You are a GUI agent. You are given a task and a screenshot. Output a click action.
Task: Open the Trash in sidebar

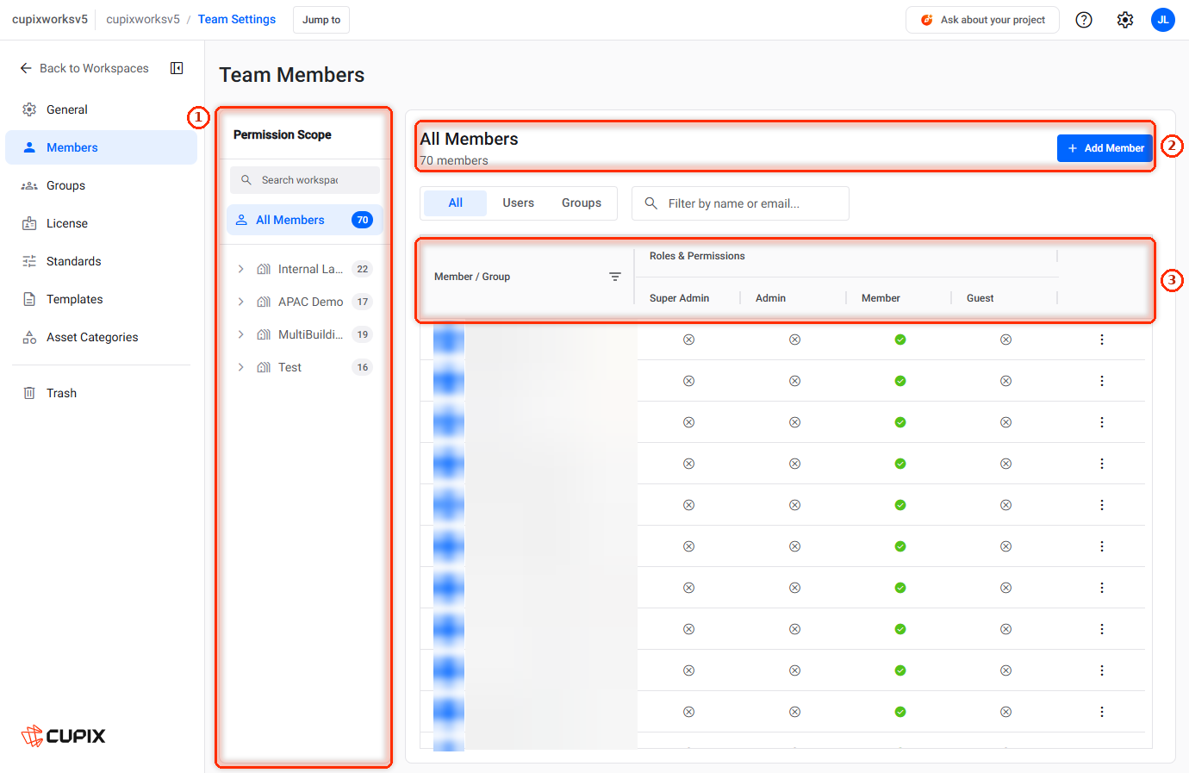101,393
